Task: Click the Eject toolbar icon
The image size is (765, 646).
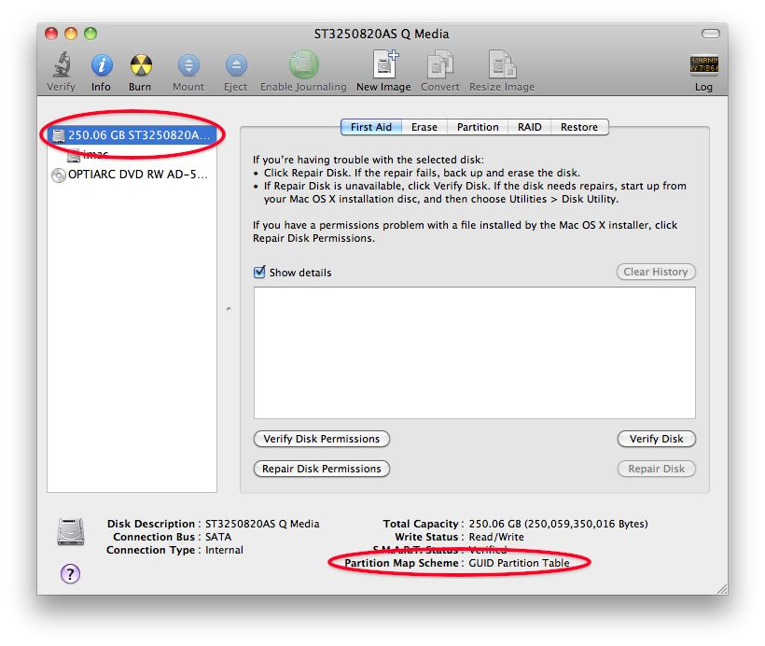Action: tap(236, 65)
